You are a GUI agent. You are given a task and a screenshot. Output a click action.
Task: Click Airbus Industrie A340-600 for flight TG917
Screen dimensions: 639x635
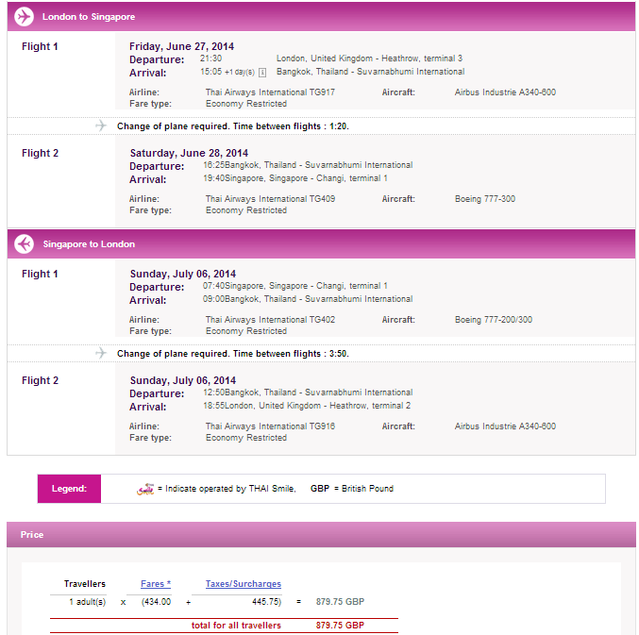(505, 92)
